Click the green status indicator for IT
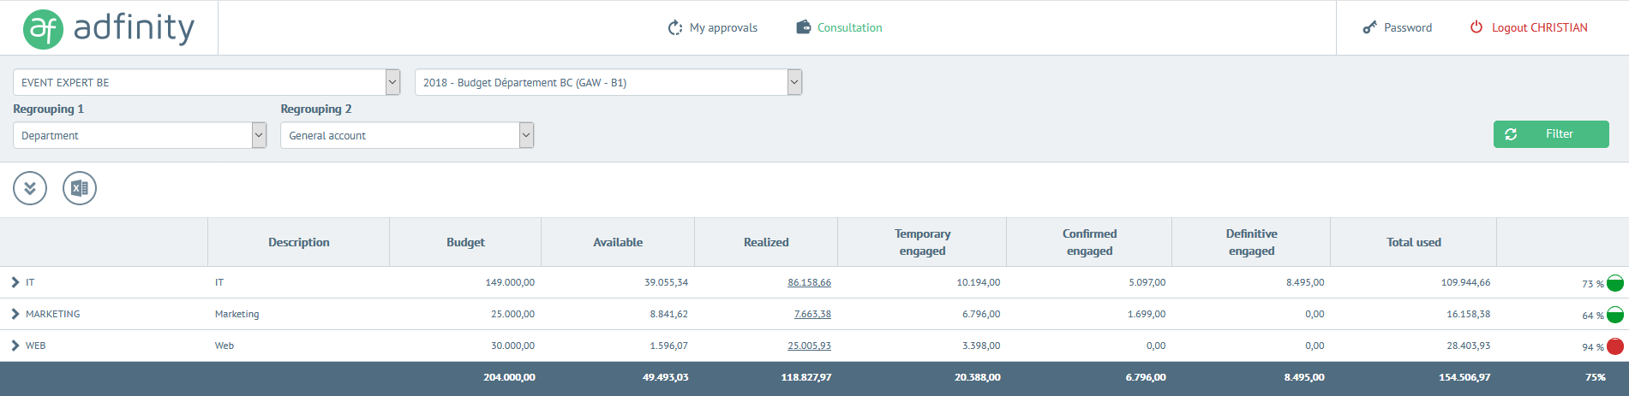This screenshot has height=396, width=1629. coord(1614,283)
